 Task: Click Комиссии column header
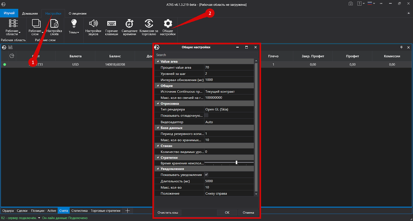point(392,56)
